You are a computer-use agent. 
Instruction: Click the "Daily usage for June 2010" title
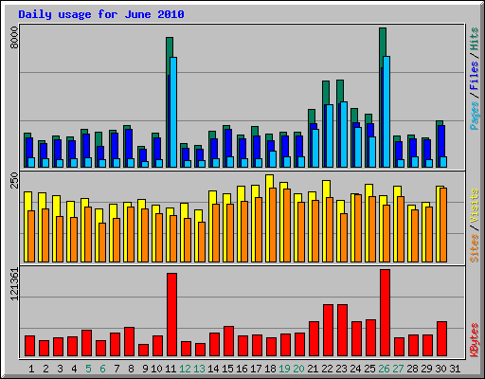click(x=101, y=14)
